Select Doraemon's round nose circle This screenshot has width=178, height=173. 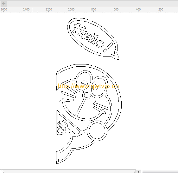pyautogui.click(x=86, y=95)
